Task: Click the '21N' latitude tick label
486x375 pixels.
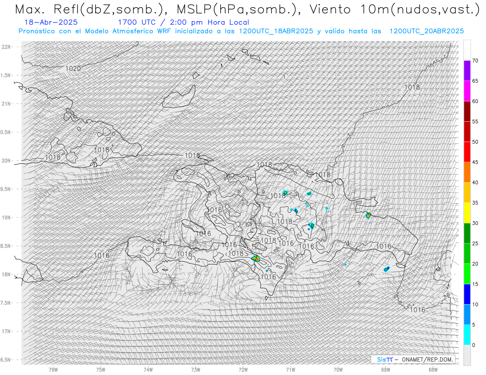Action: 6,104
